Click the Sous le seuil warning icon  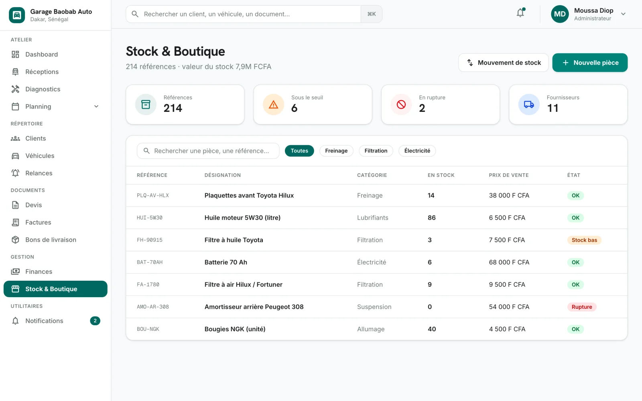pos(273,105)
